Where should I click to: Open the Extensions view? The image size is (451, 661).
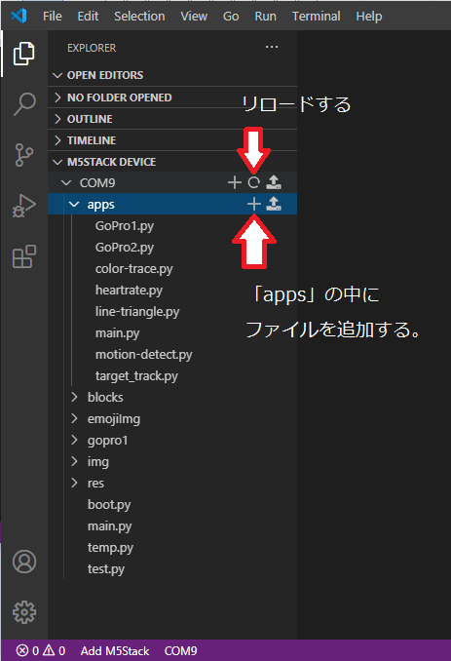pyautogui.click(x=24, y=256)
